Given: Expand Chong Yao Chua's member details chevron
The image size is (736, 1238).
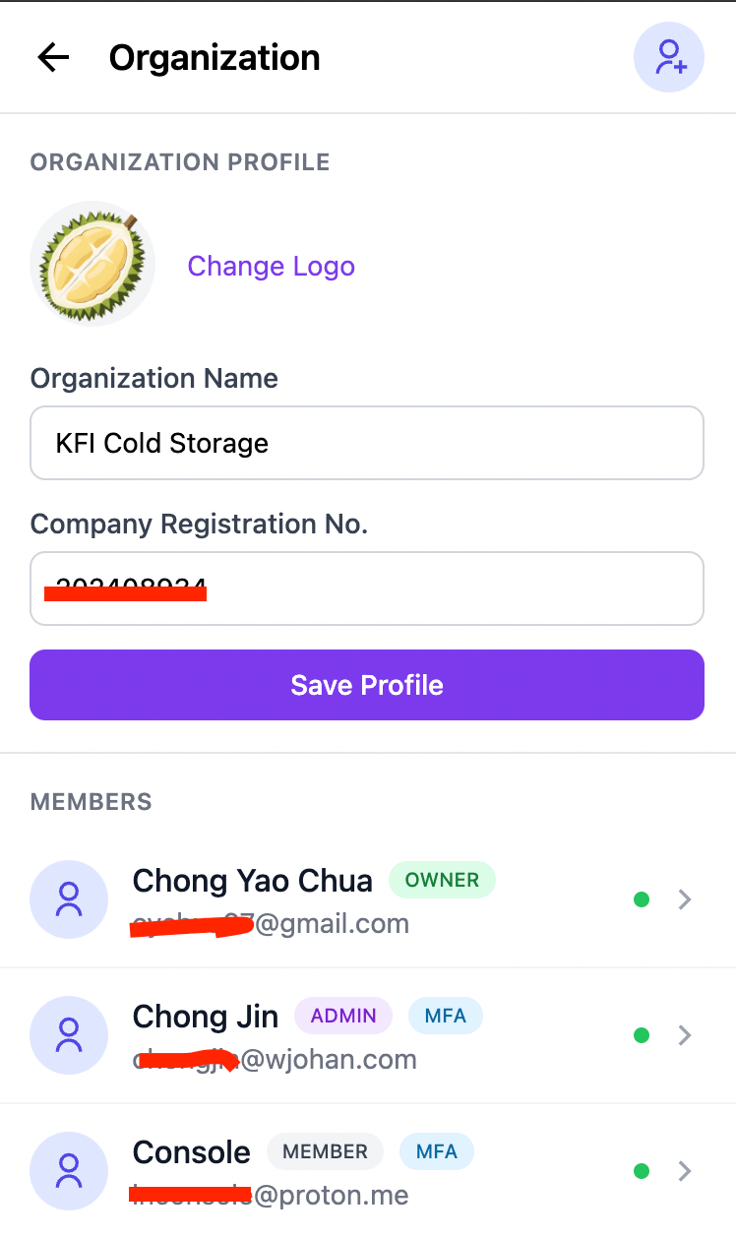Looking at the screenshot, I should [x=686, y=899].
